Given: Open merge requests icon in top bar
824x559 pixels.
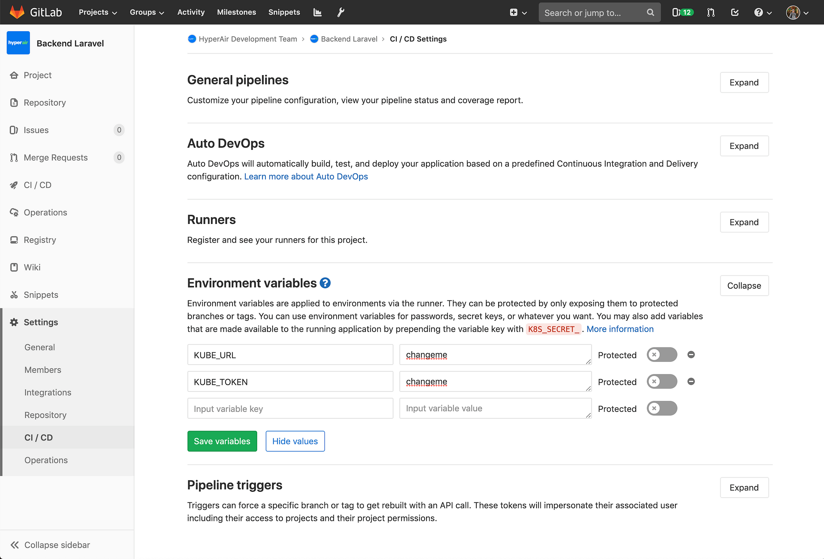Looking at the screenshot, I should [711, 12].
